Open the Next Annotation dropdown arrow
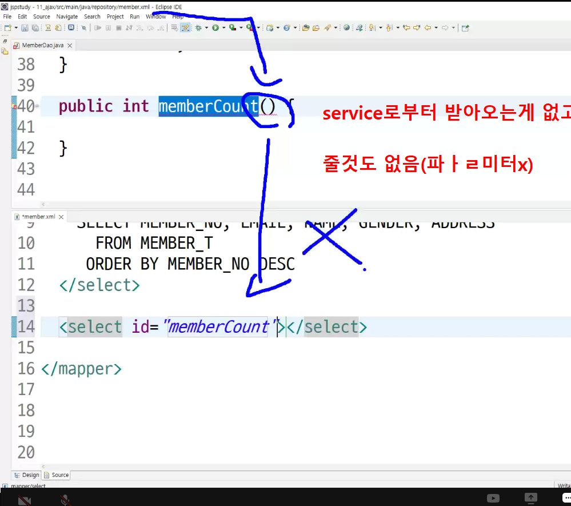The width and height of the screenshot is (571, 506). pyautogui.click(x=381, y=27)
